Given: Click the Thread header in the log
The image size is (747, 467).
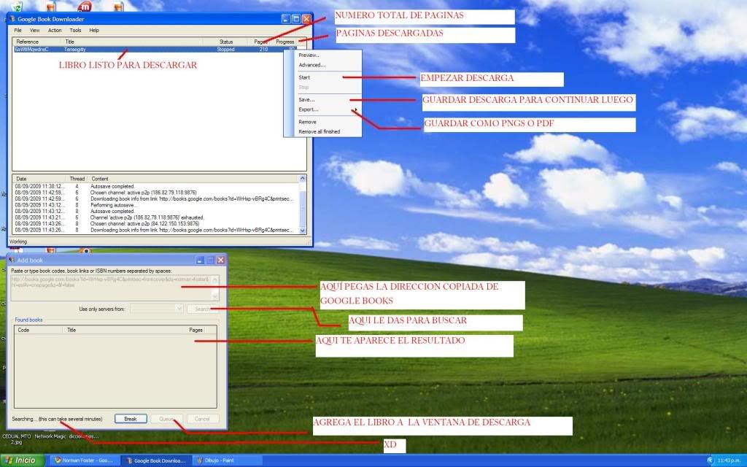Looking at the screenshot, I should pyautogui.click(x=77, y=179).
